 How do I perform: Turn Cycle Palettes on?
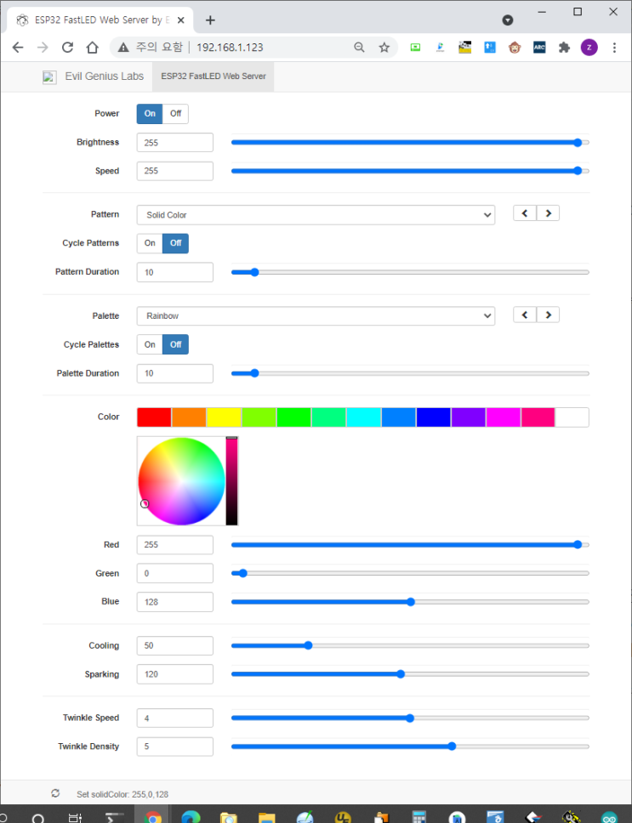coord(150,344)
